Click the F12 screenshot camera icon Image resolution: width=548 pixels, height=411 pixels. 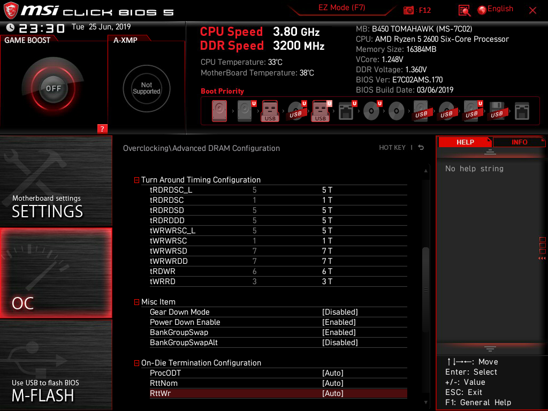coord(408,10)
